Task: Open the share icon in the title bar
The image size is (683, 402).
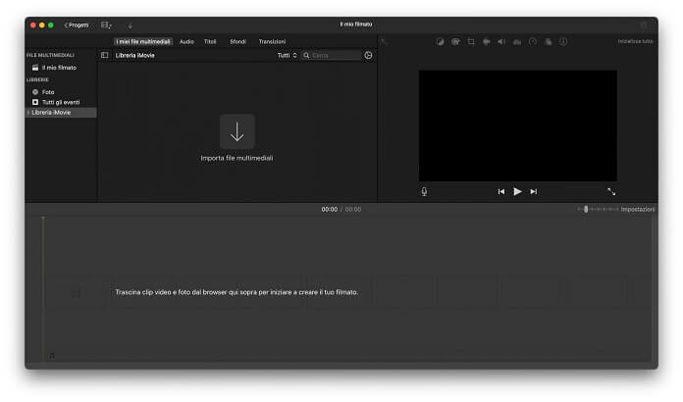Action: tap(644, 25)
